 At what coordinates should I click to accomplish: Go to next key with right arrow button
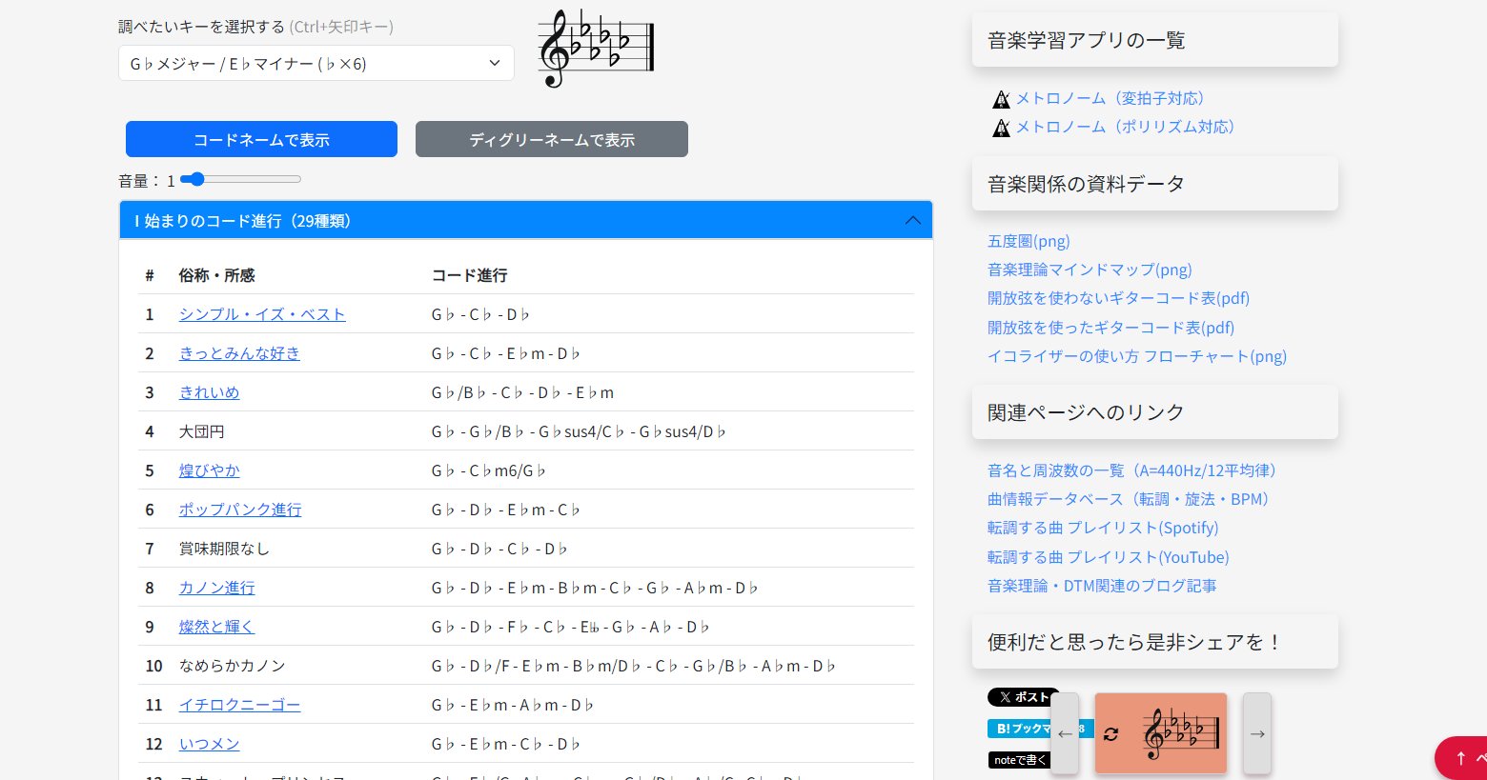[1257, 733]
